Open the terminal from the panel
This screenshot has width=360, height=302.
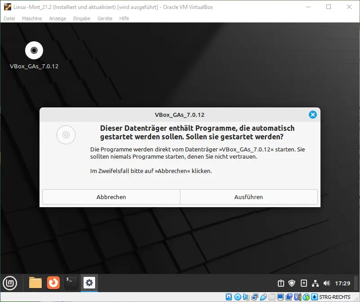(x=71, y=283)
